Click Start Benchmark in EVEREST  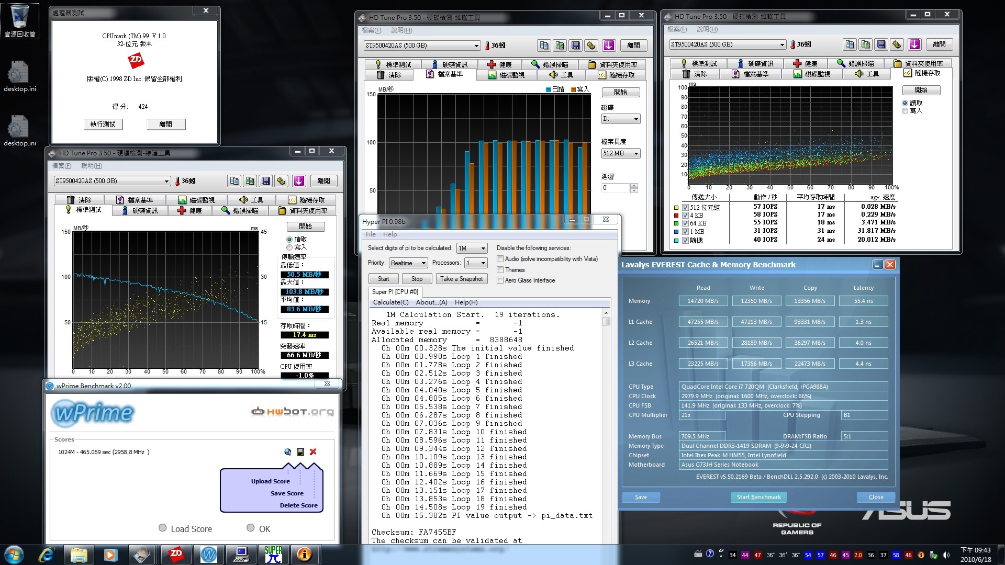(758, 498)
